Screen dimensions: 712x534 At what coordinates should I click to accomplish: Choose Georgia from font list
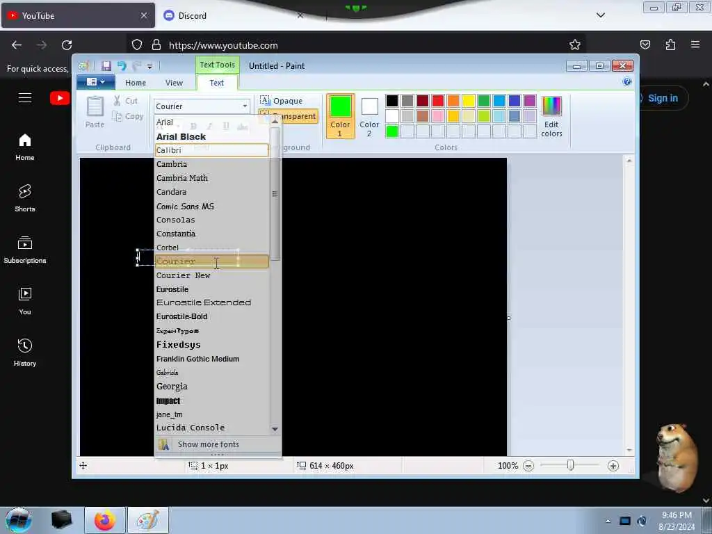pos(211,387)
